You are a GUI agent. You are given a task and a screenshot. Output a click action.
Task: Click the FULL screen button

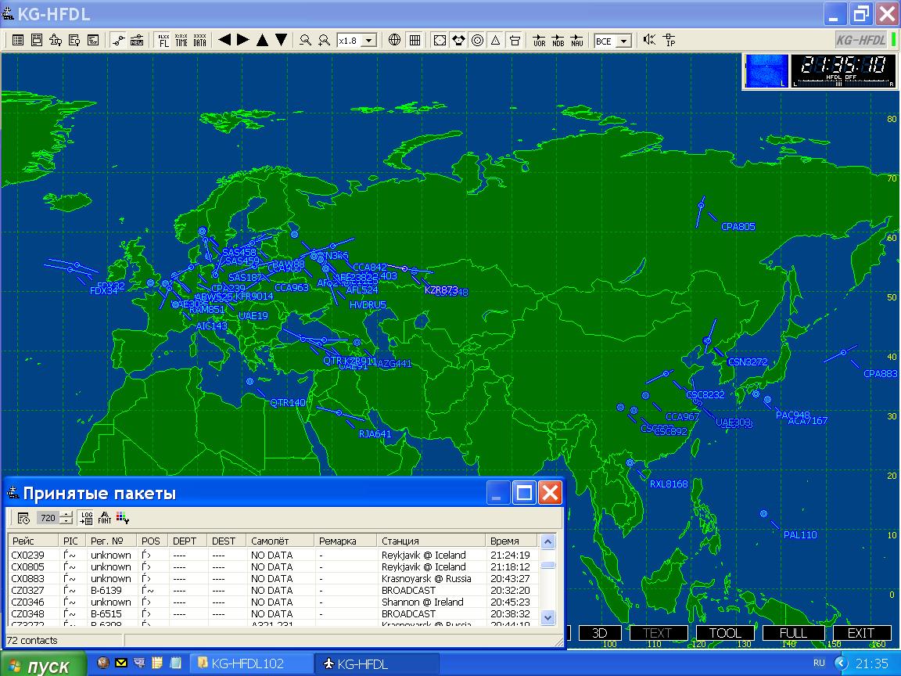(794, 633)
